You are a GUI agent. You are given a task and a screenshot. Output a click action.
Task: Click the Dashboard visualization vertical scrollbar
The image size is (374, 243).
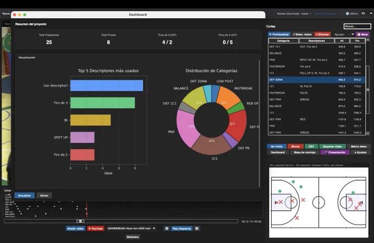259,124
